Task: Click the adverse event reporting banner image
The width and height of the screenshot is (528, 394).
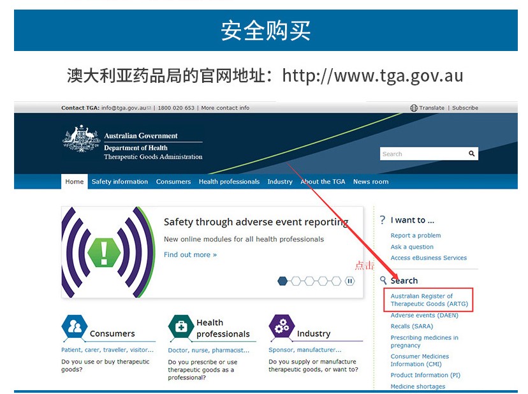Action: (x=108, y=252)
